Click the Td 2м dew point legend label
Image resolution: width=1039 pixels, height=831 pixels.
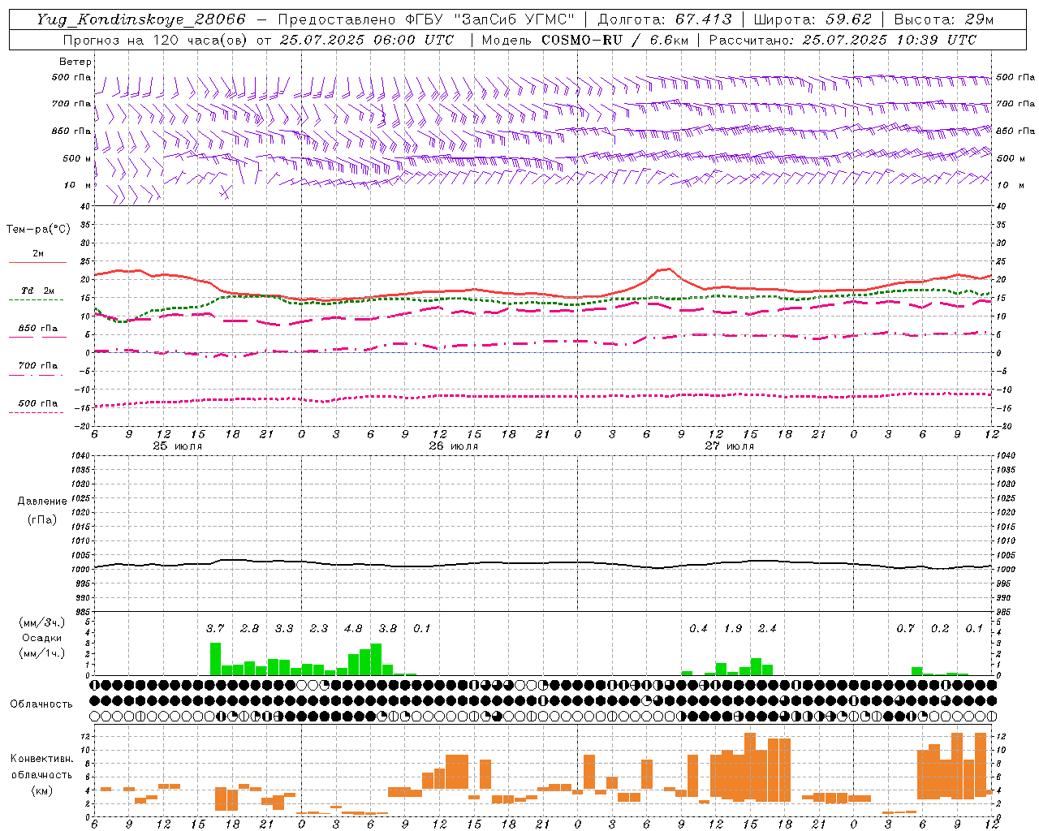[x=38, y=291]
